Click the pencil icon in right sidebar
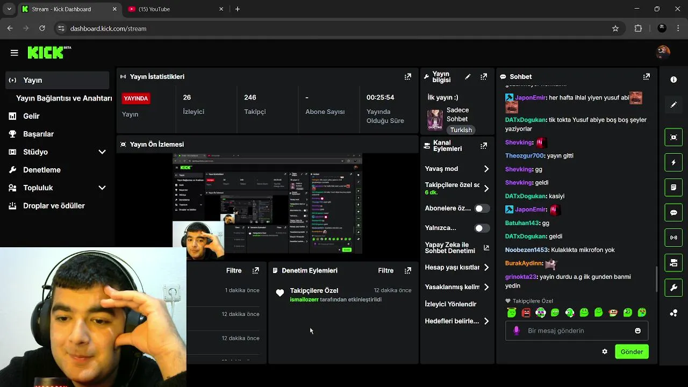The width and height of the screenshot is (688, 387). click(673, 105)
